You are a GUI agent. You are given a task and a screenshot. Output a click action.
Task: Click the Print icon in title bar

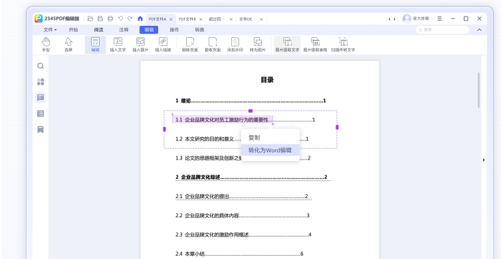pyautogui.click(x=110, y=19)
